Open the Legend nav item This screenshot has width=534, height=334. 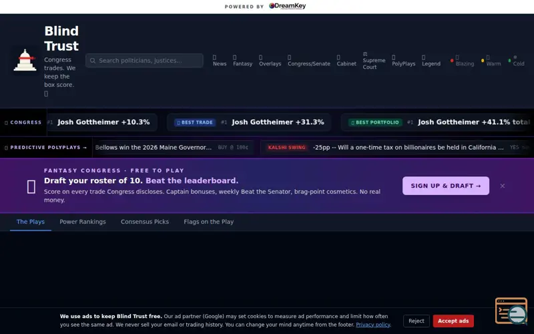click(x=431, y=61)
